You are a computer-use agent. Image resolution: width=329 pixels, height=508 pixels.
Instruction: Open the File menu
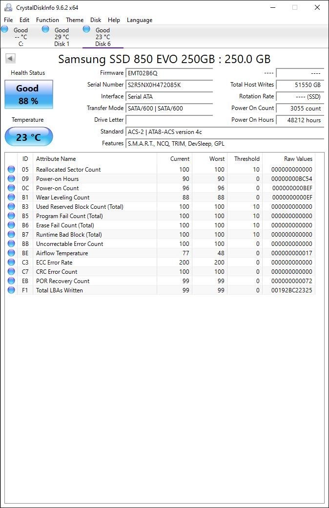(8, 20)
